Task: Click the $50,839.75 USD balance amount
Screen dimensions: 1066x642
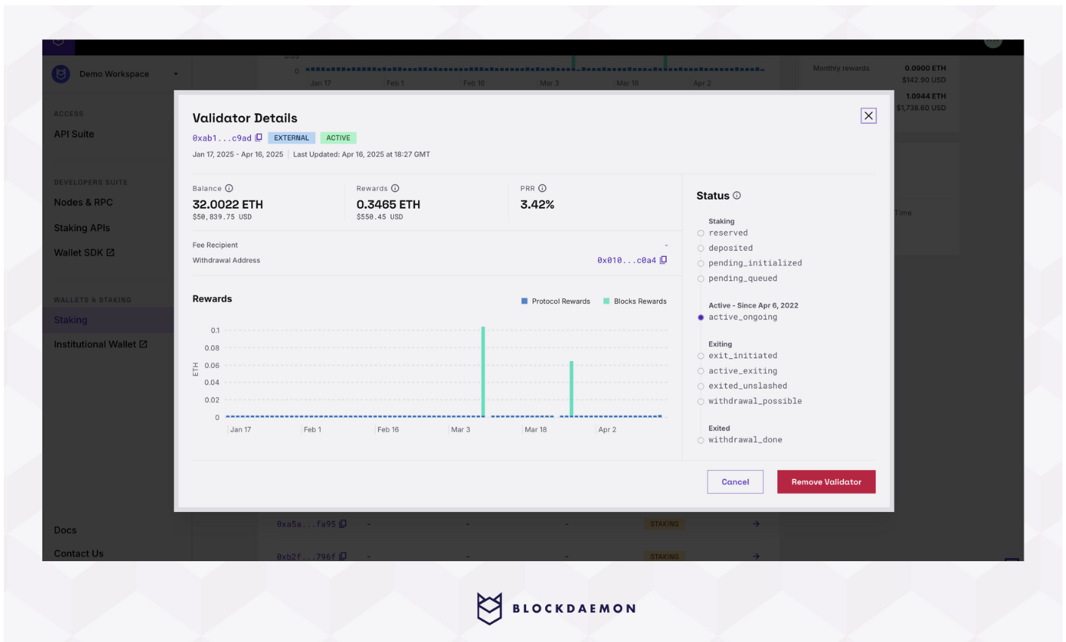Action: (x=222, y=217)
